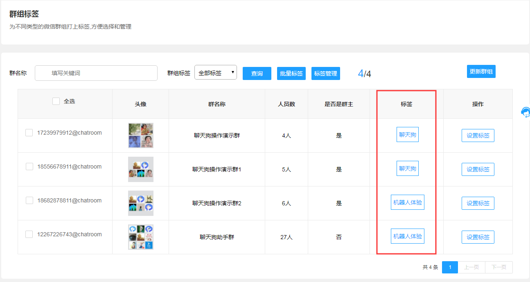Click the 18682878811@chatroom ID text
Viewport: 530px width, 282px height.
tap(70, 200)
